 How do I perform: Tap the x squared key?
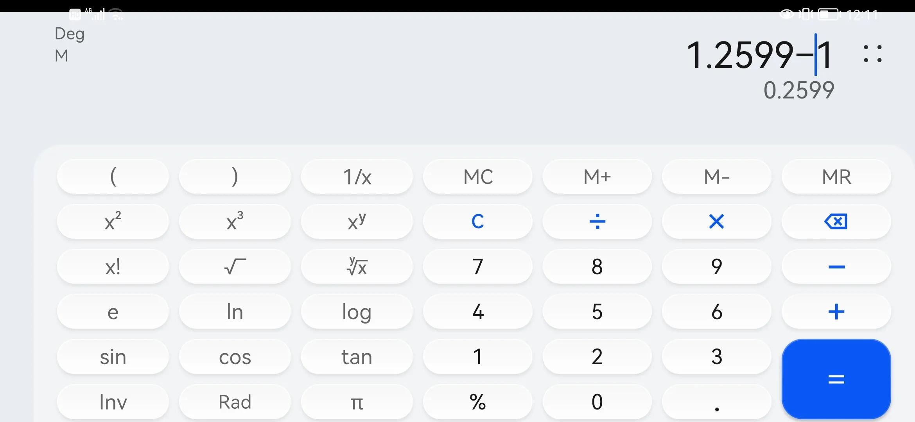tap(113, 222)
